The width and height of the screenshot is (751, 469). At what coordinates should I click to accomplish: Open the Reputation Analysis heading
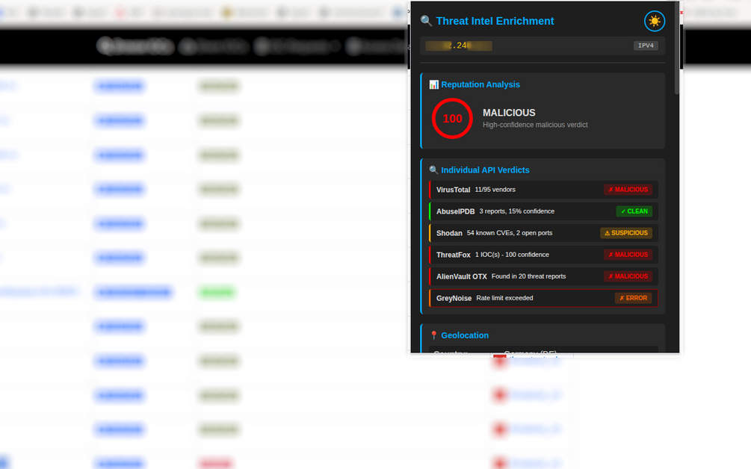tap(480, 84)
